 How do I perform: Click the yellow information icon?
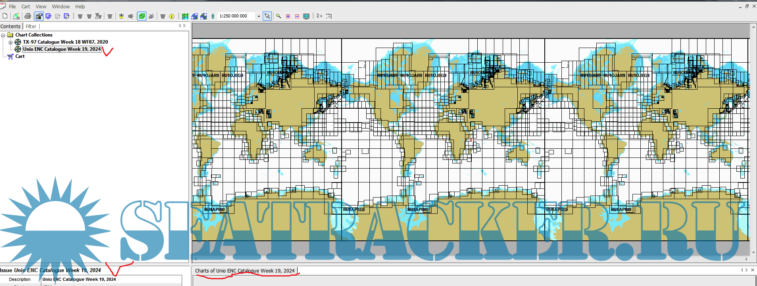(x=172, y=16)
